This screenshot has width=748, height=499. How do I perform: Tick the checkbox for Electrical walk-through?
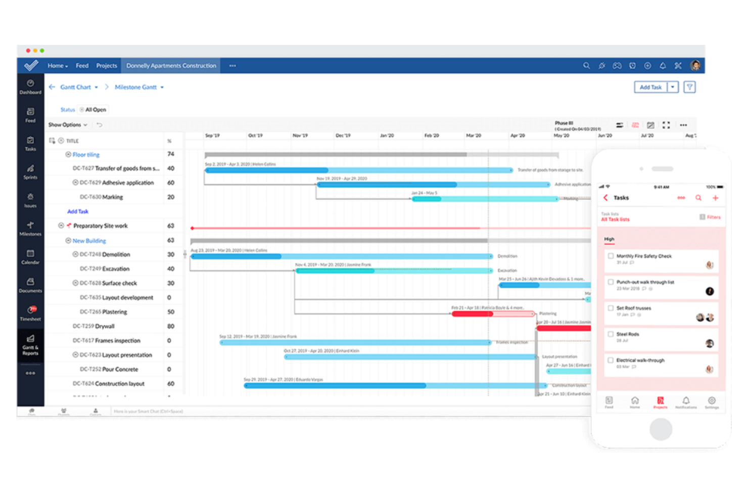(611, 360)
